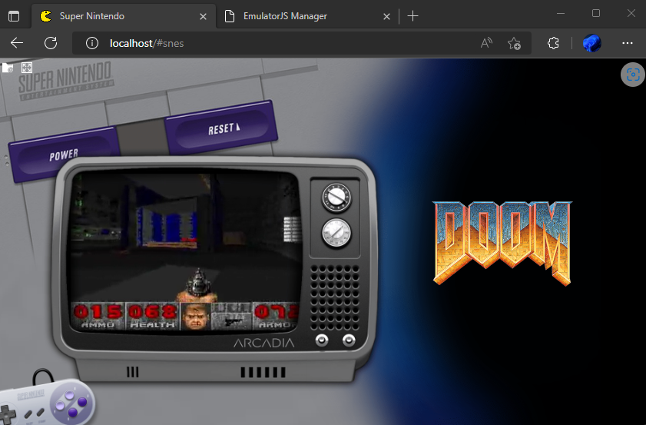The width and height of the screenshot is (646, 425).
Task: Reload the current page
Action: [51, 43]
